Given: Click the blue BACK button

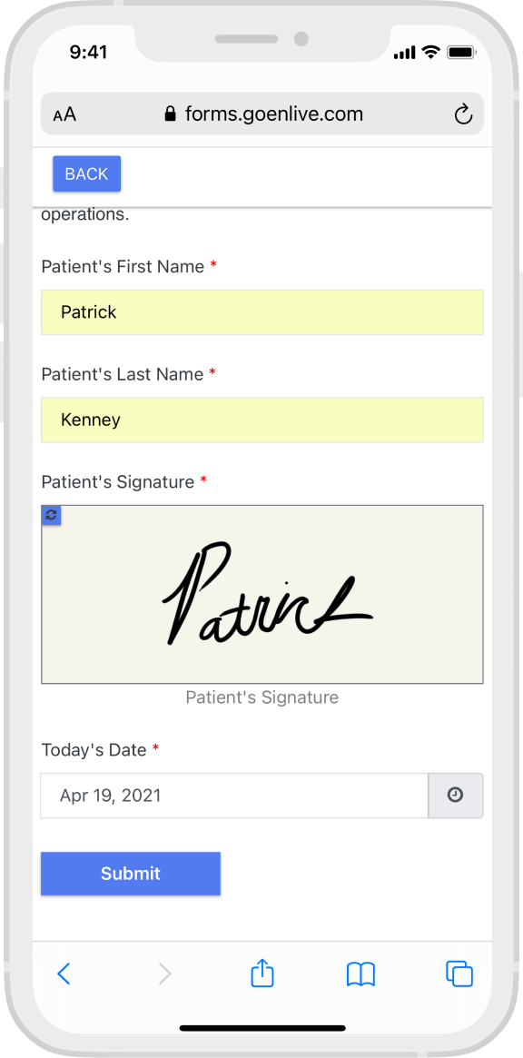Looking at the screenshot, I should pyautogui.click(x=87, y=174).
